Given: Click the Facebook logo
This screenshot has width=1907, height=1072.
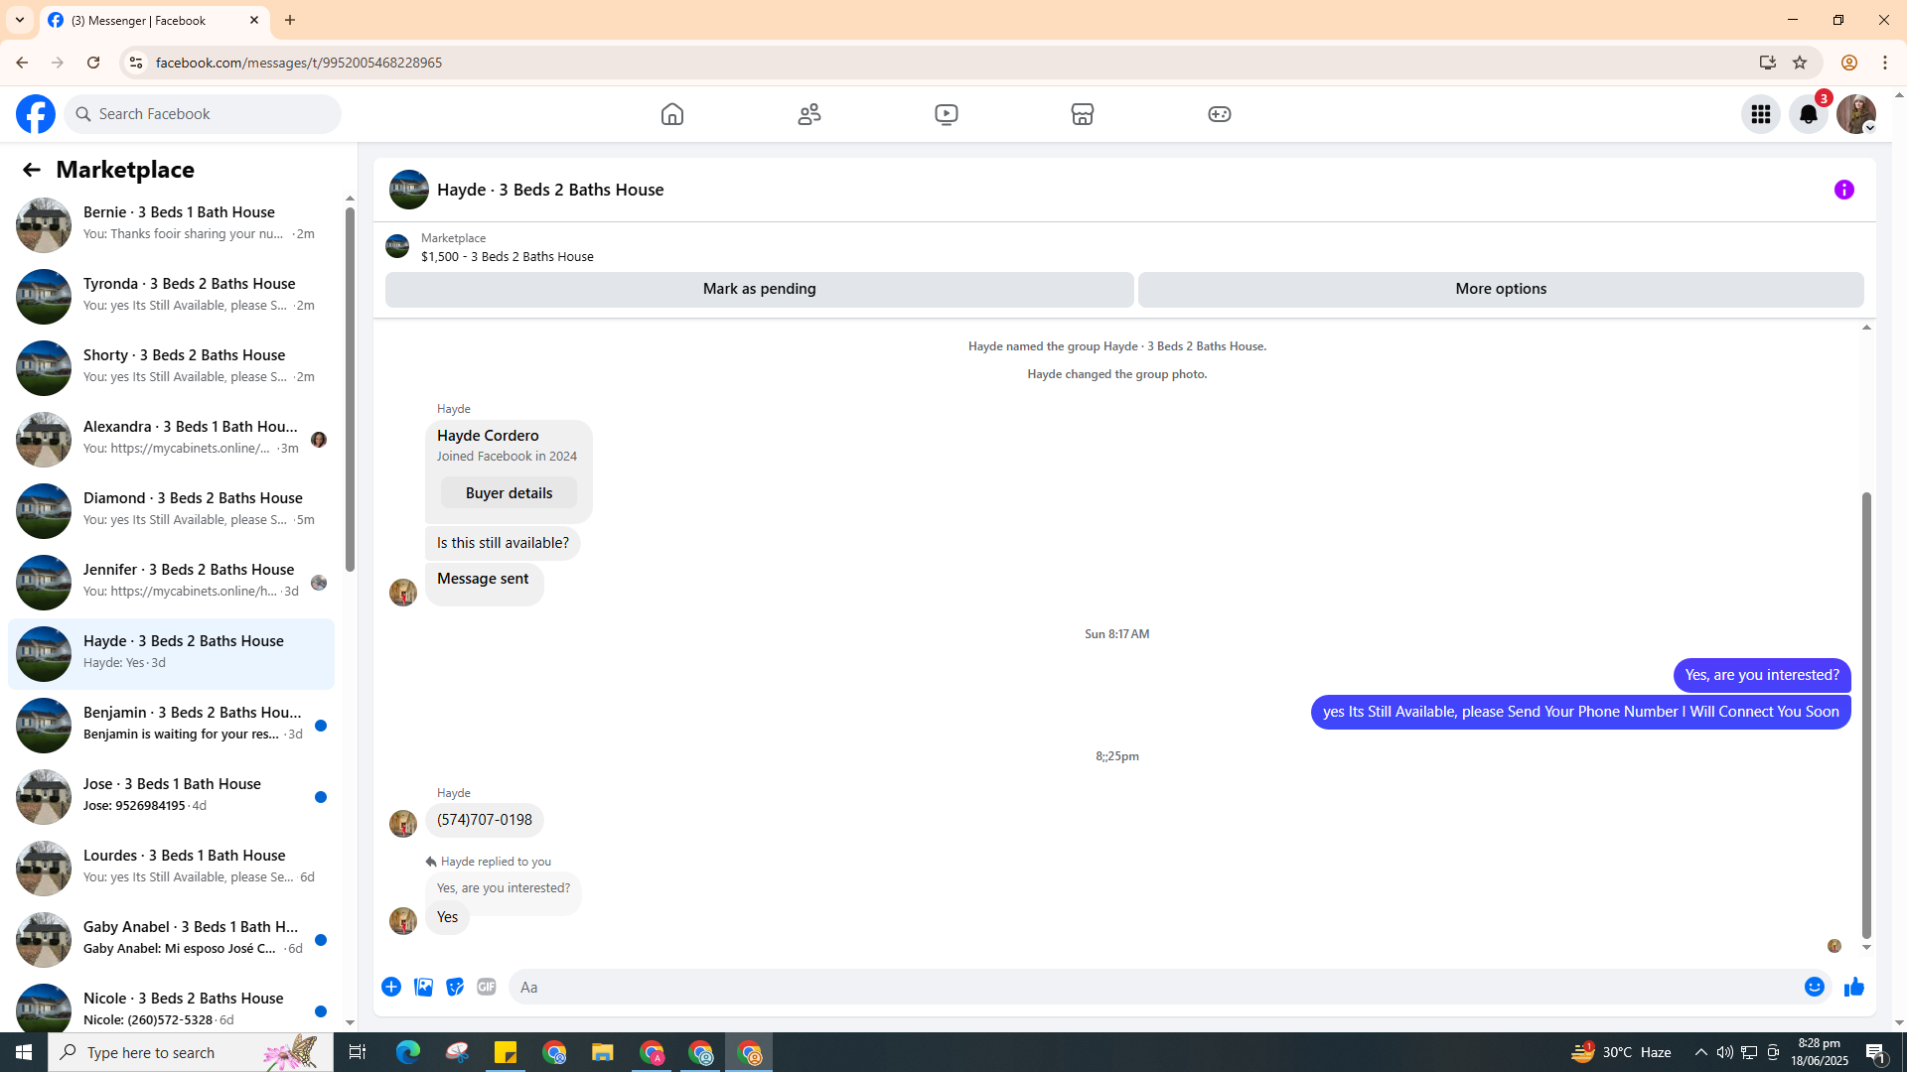Looking at the screenshot, I should tap(36, 114).
